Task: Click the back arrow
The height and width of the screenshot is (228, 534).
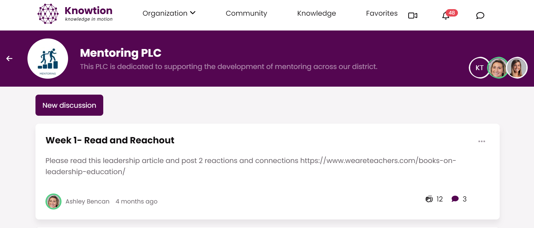Action: click(x=9, y=59)
